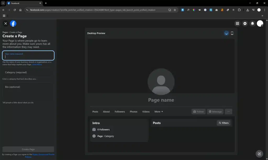Screen dimensions: 268x160
Task: Open a new browser tab
Action: click(x=46, y=3)
